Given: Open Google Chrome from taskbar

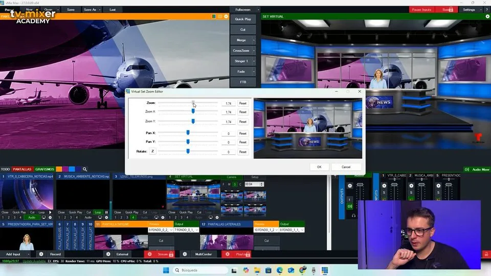Looking at the screenshot, I should point(302,270).
